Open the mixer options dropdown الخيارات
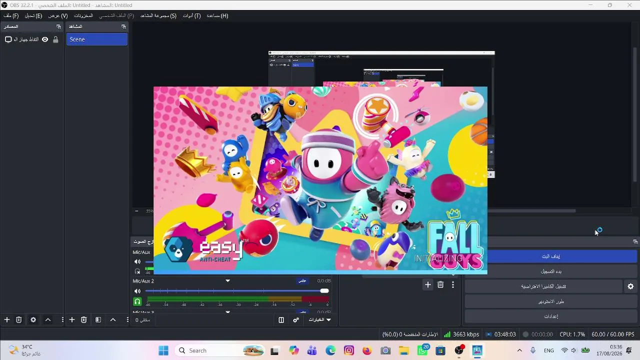Screen dimensions: 640x360 320,320
